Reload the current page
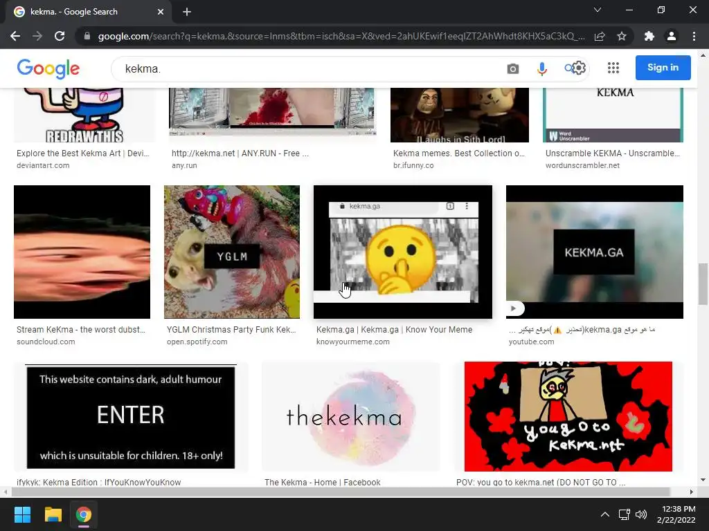 point(60,36)
